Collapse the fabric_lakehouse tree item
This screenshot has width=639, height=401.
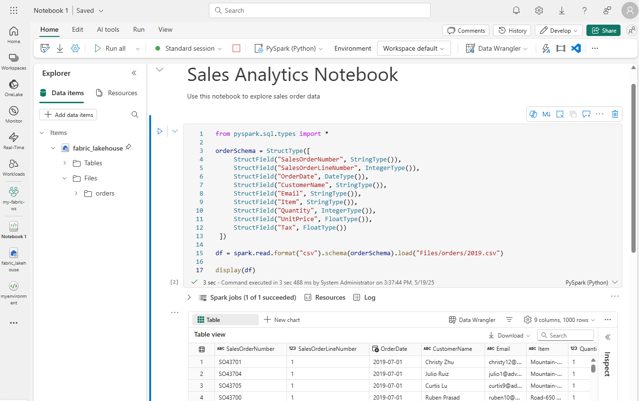tap(53, 148)
